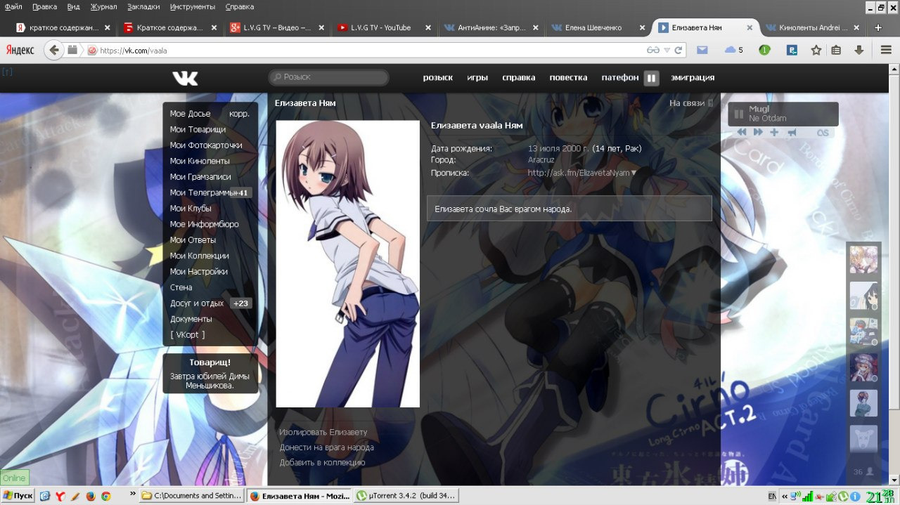
Task: Expand the ask.fm Прописка dropdown arrow
Action: (634, 173)
